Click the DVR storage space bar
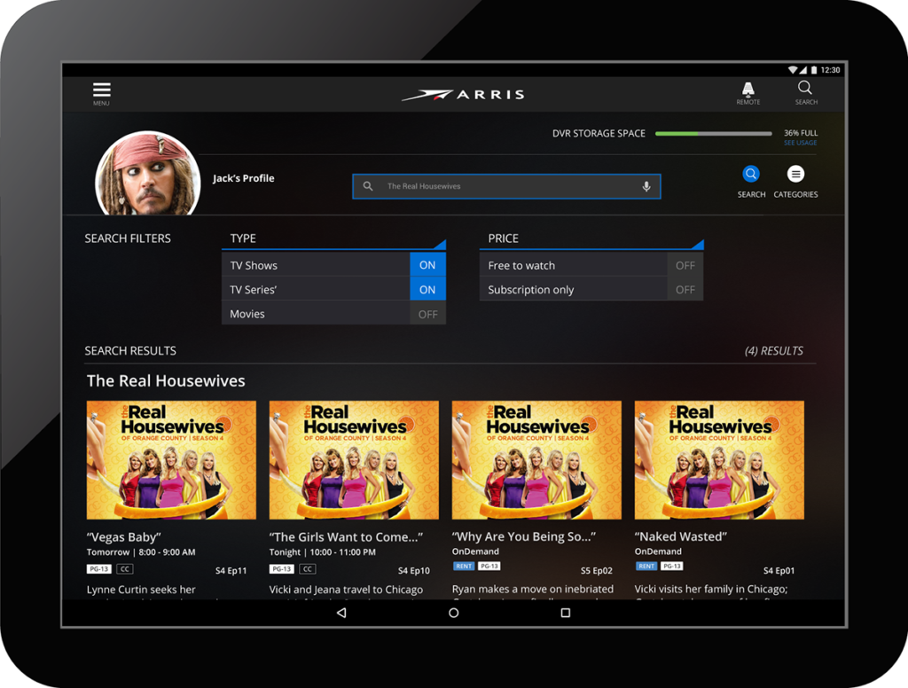908x688 pixels. pos(714,133)
